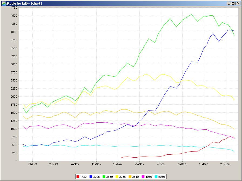The width and height of the screenshot is (242, 181).
Task: Click the 2750 y-axis value
Action: pos(14,72)
